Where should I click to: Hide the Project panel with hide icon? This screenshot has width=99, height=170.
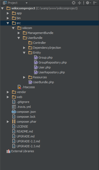tap(95, 3)
